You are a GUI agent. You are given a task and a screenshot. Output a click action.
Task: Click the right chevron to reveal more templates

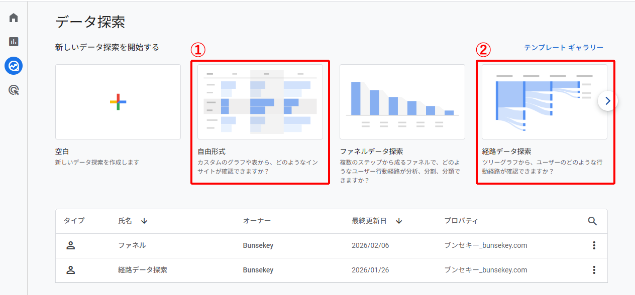coord(607,100)
